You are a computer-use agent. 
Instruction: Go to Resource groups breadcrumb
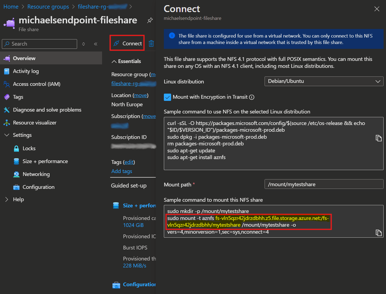coord(48,7)
